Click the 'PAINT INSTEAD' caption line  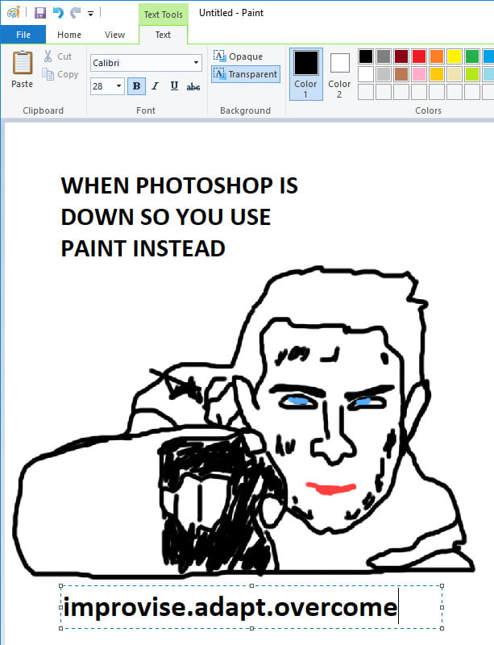(143, 248)
